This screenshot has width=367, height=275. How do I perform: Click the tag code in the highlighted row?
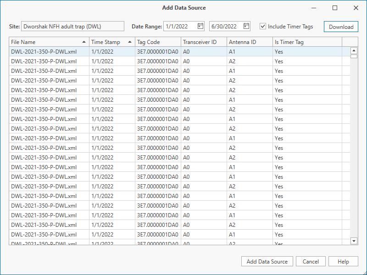point(158,52)
